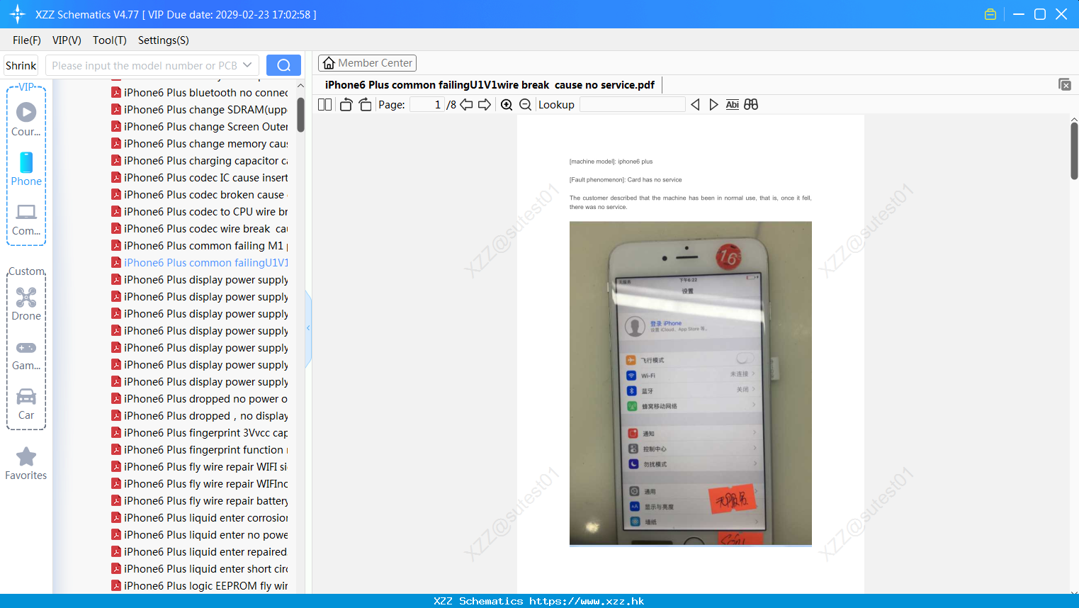Viewport: 1079px width, 608px height.
Task: Open iPhone6 Plus logic EEPROM fly wire file
Action: point(200,586)
